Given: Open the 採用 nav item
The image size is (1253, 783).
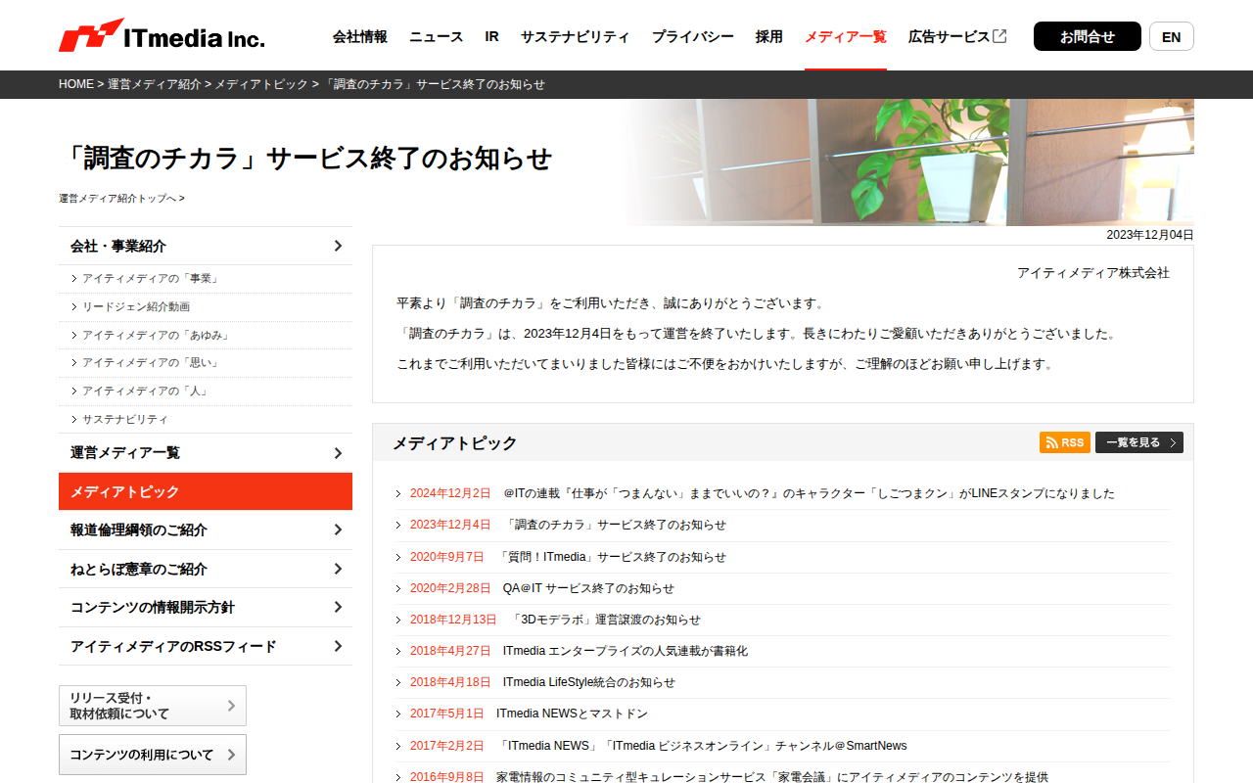Looking at the screenshot, I should coord(769,36).
